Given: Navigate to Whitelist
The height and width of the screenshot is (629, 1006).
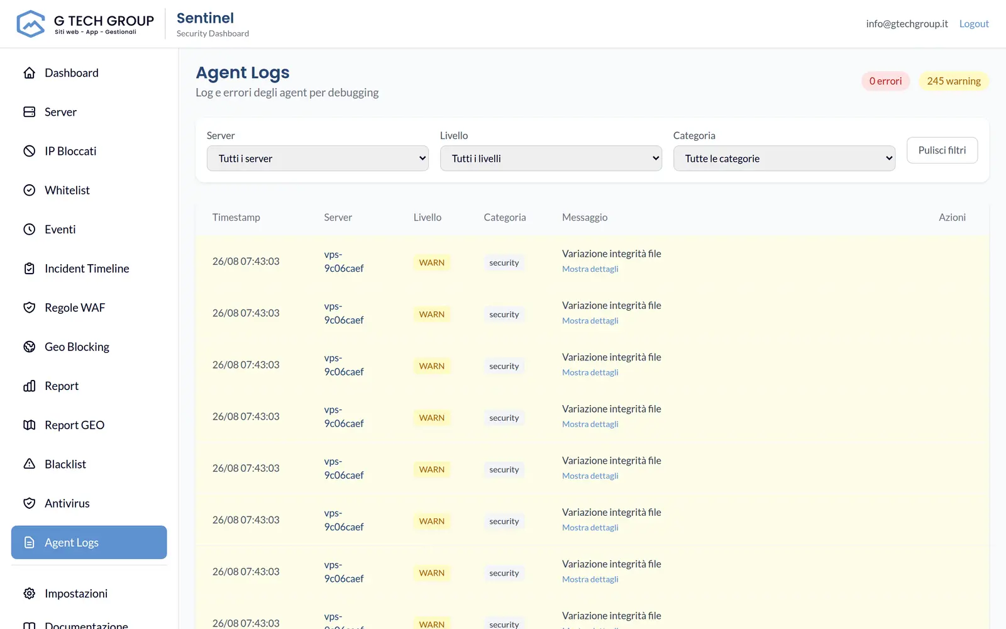Looking at the screenshot, I should [89, 190].
